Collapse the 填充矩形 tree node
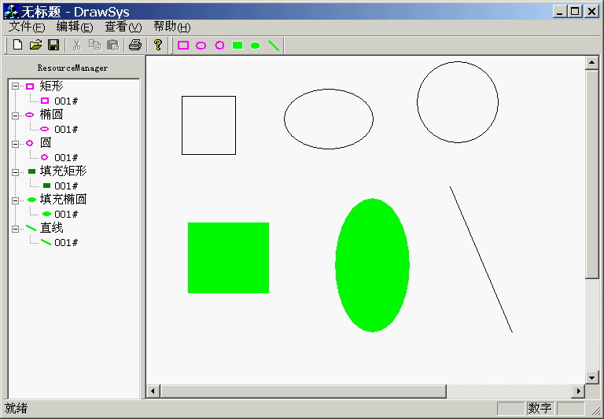The image size is (604, 419). point(15,171)
